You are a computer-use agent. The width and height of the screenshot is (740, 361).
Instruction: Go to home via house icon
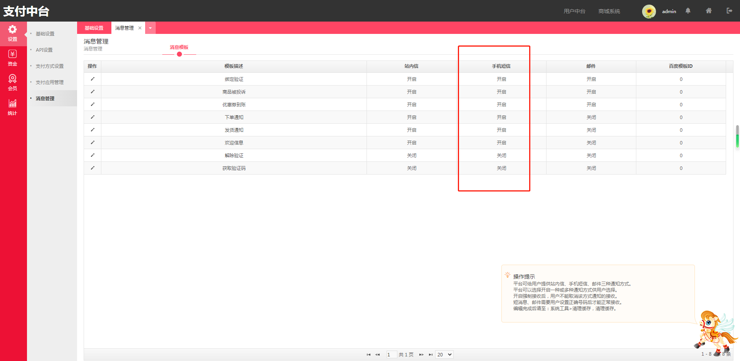coord(709,11)
